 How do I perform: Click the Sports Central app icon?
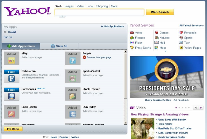point(73,78)
